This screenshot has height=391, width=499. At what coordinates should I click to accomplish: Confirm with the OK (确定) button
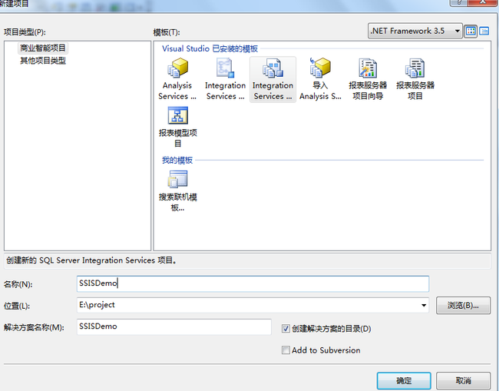click(x=404, y=380)
